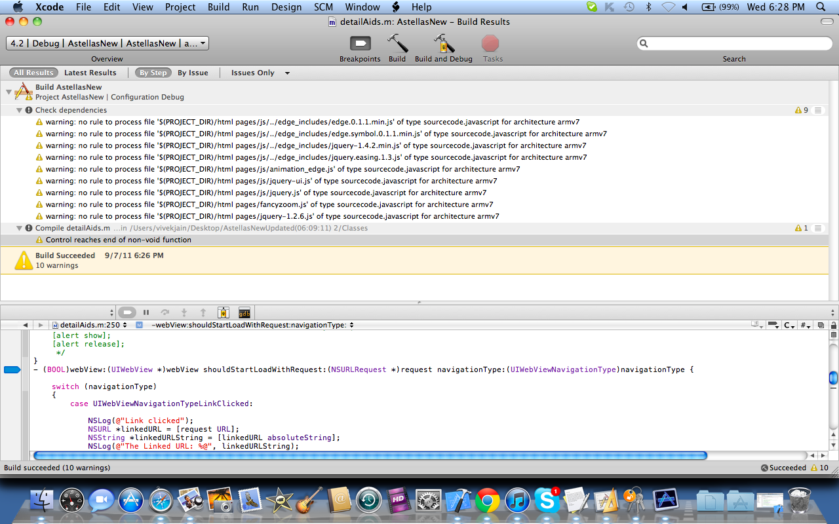Image resolution: width=839 pixels, height=524 pixels.
Task: Click the split editor icon
Action: click(833, 335)
